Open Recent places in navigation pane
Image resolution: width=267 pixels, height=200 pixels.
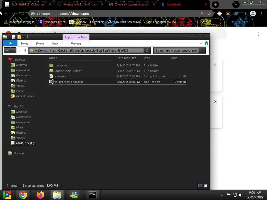25,96
